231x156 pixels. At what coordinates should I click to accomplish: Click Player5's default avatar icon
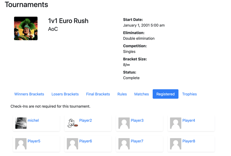(x=21, y=144)
